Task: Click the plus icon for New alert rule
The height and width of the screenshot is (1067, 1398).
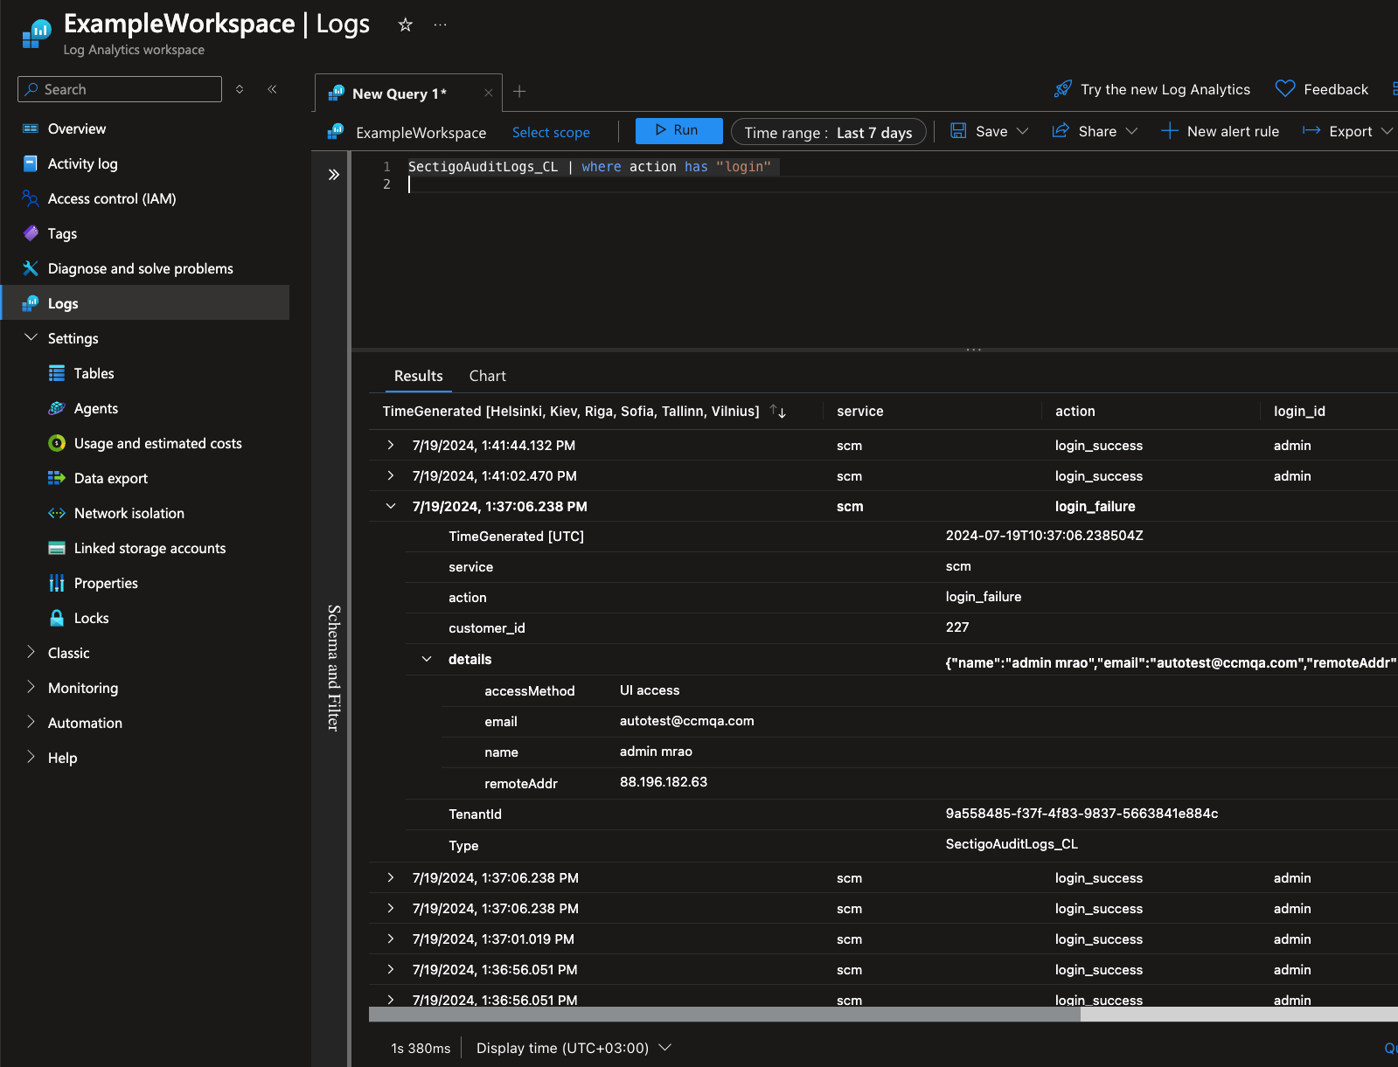Action: (x=1169, y=131)
